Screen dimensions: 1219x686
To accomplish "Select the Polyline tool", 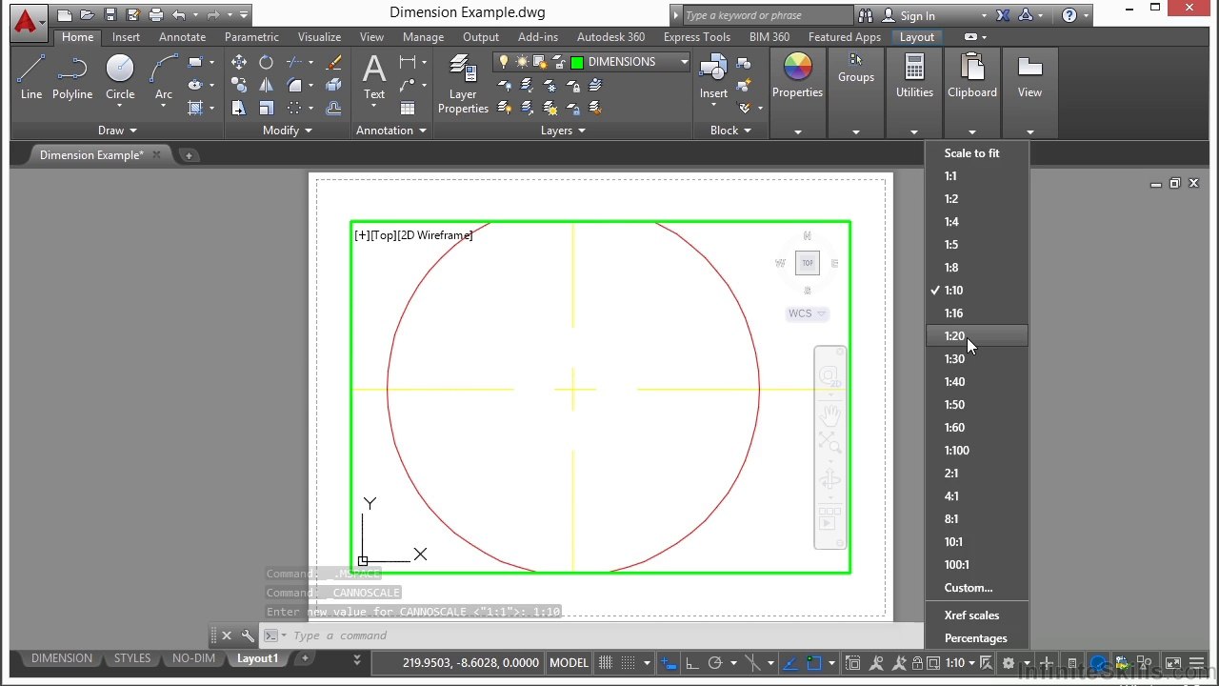I will (72, 76).
